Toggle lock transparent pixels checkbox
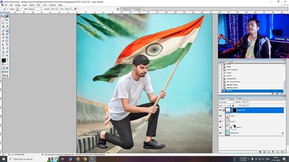Viewport: 289px width, 162px height. [225, 106]
